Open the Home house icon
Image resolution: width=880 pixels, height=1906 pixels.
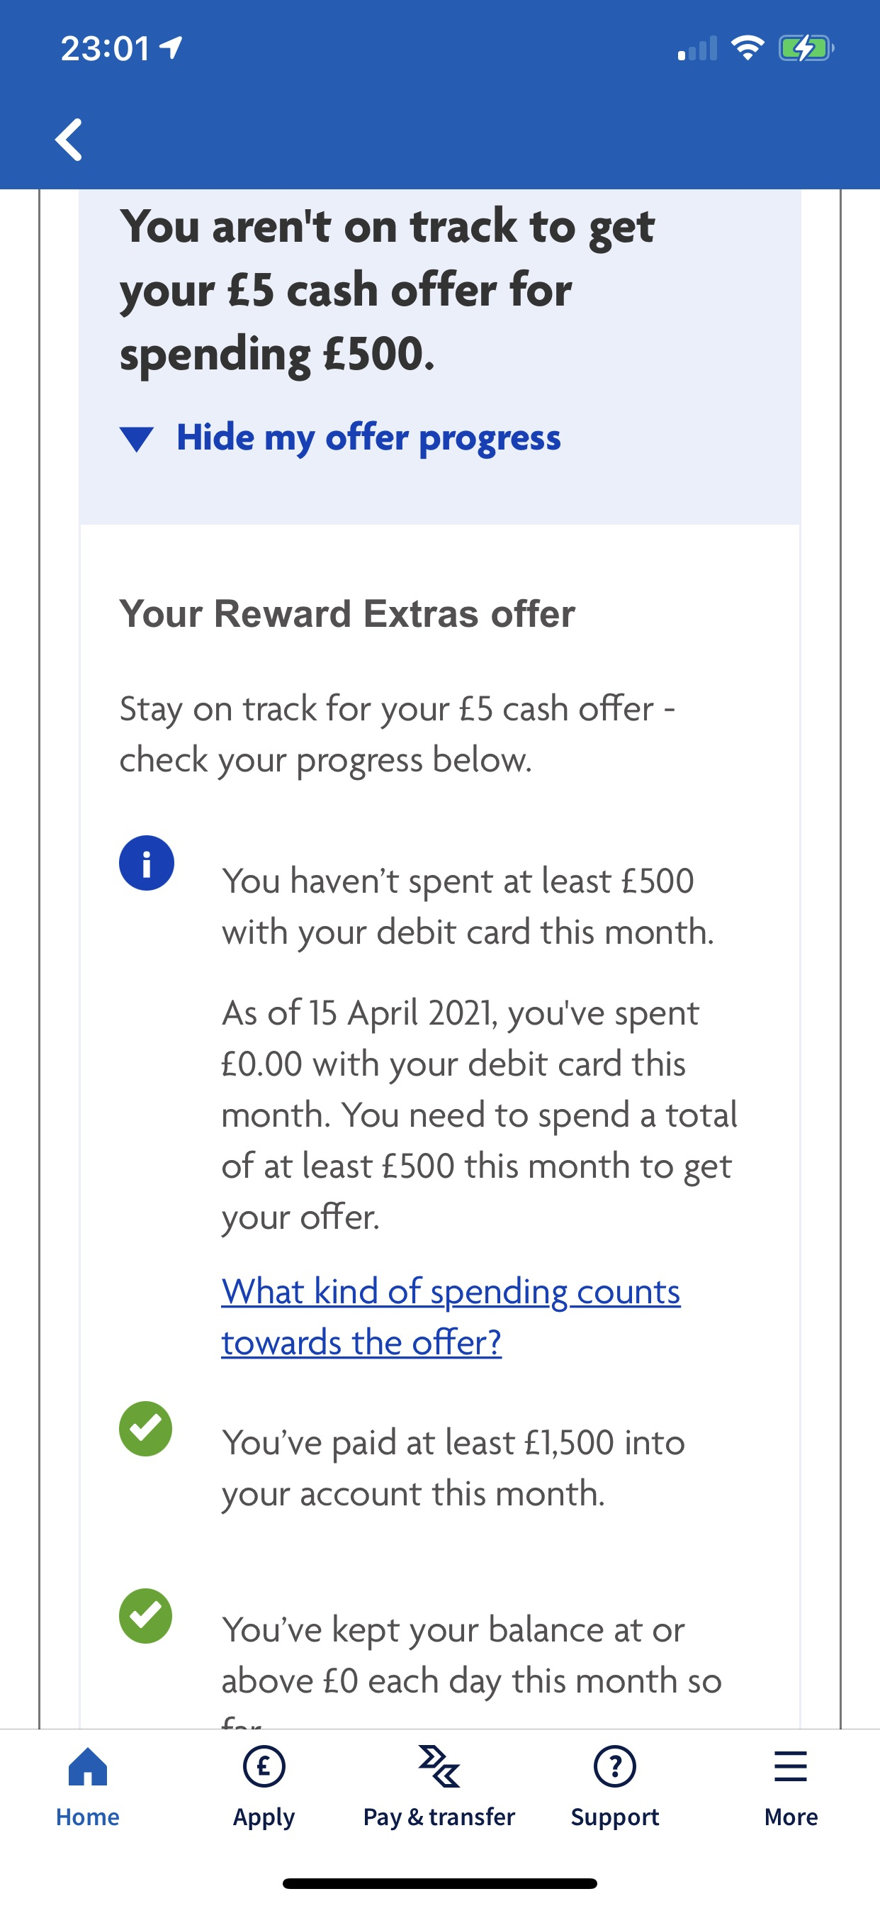(88, 1766)
